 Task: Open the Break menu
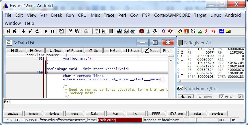(x=57, y=15)
